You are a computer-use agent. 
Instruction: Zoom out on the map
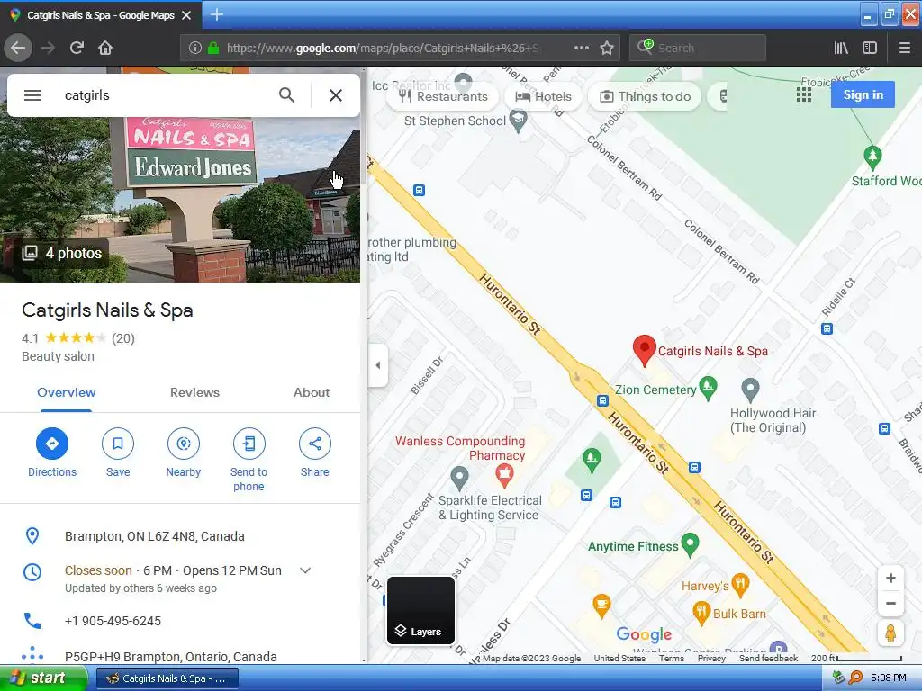[890, 604]
